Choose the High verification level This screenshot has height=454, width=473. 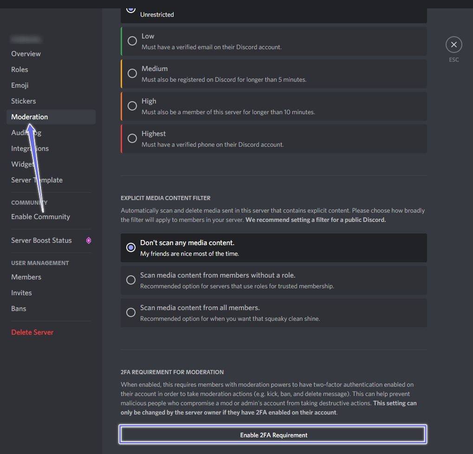(x=132, y=106)
